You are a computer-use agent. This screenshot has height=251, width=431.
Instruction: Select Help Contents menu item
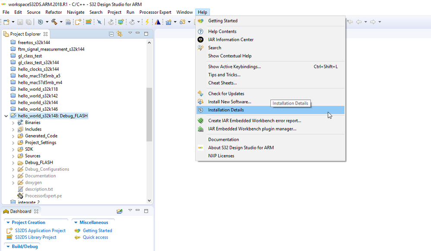point(270,32)
